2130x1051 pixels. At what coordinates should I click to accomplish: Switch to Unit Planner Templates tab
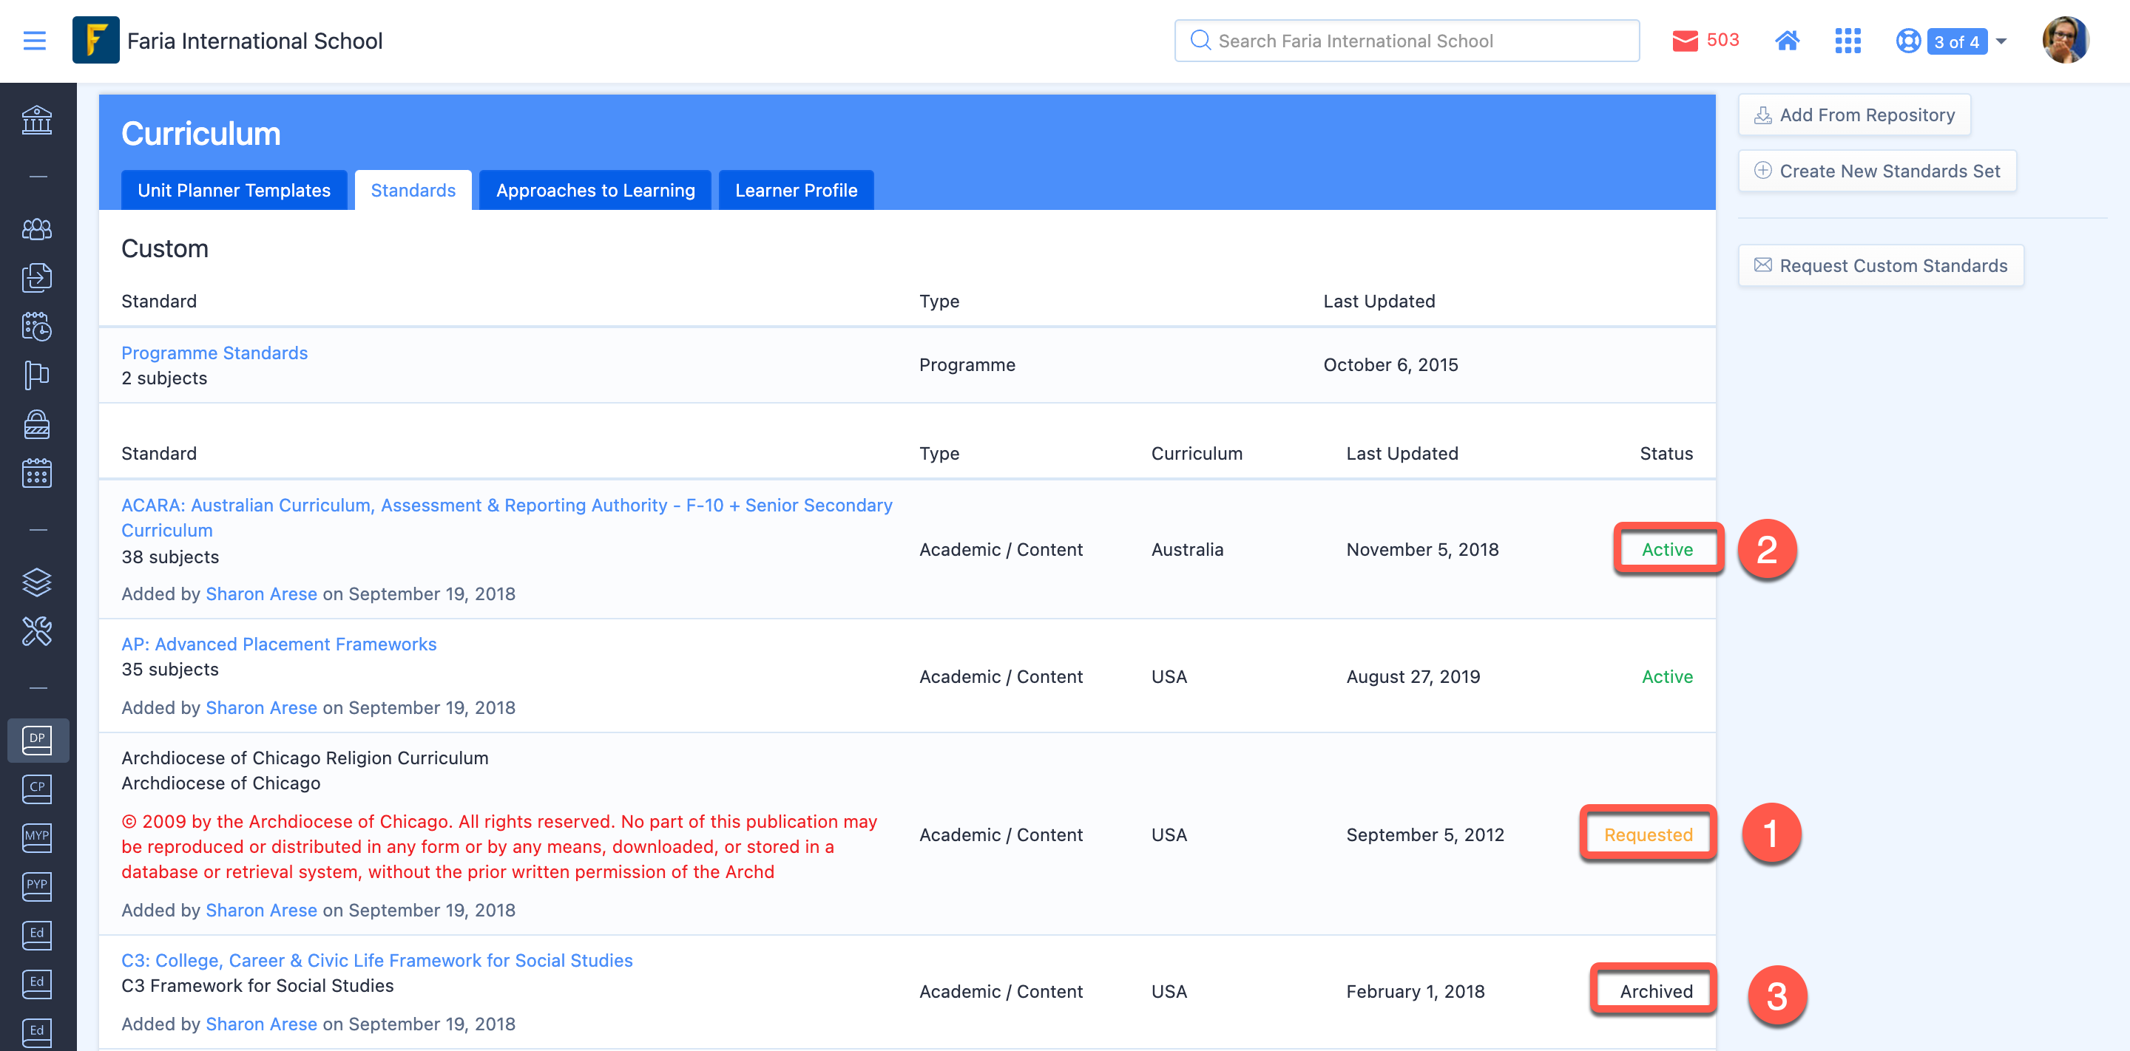click(234, 190)
